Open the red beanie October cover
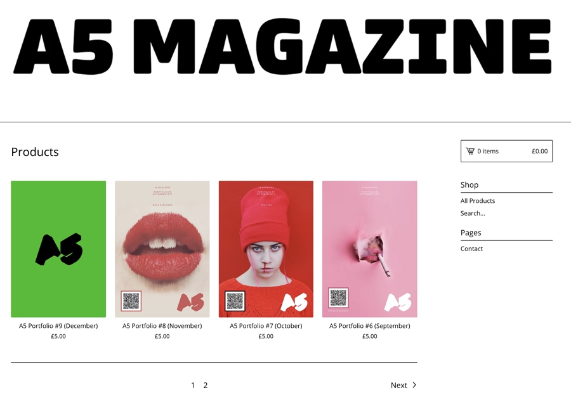This screenshot has height=402, width=571. [x=266, y=249]
